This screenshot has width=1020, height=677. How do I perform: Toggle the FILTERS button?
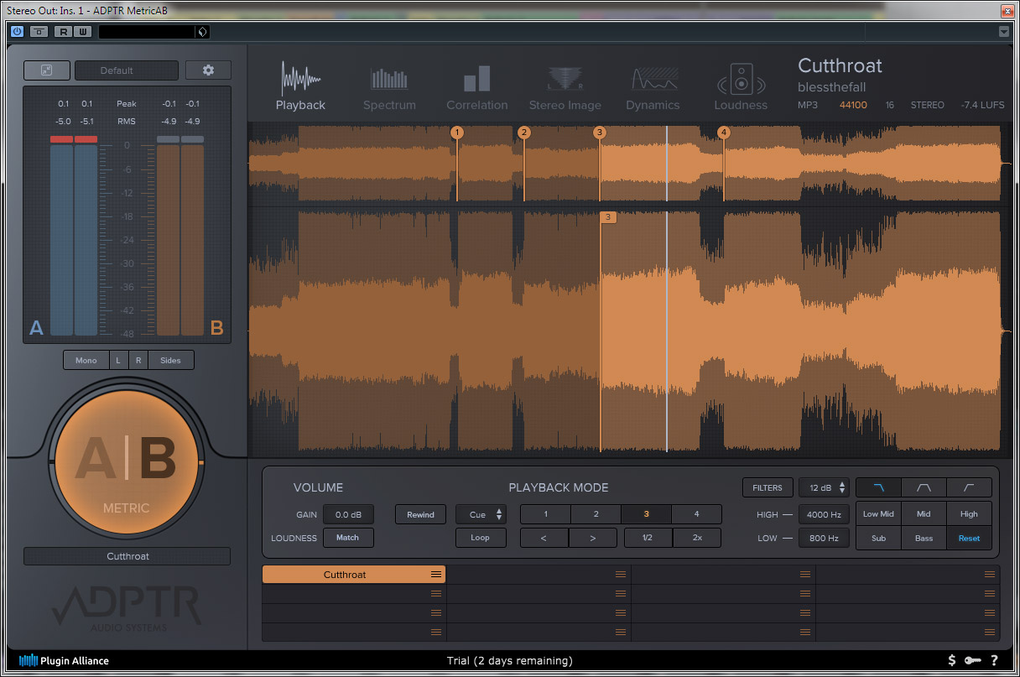[768, 487]
